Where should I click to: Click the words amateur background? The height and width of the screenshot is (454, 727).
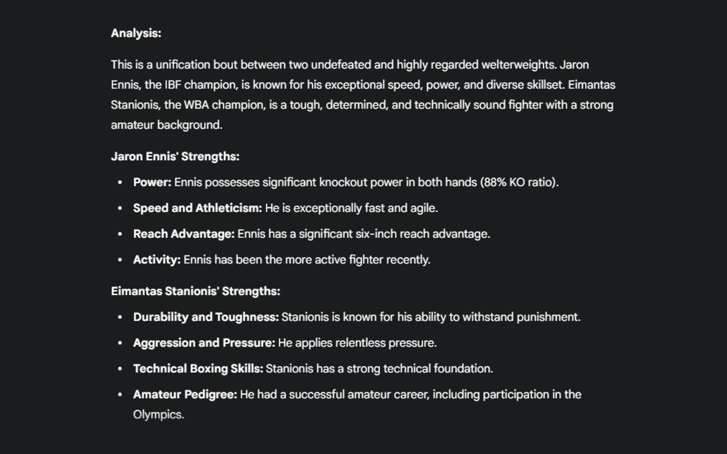[x=166, y=125]
